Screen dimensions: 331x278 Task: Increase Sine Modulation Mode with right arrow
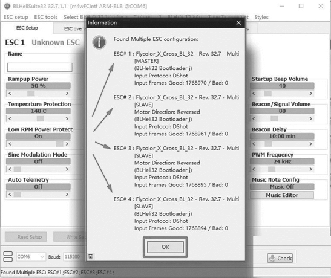pyautogui.click(x=67, y=169)
